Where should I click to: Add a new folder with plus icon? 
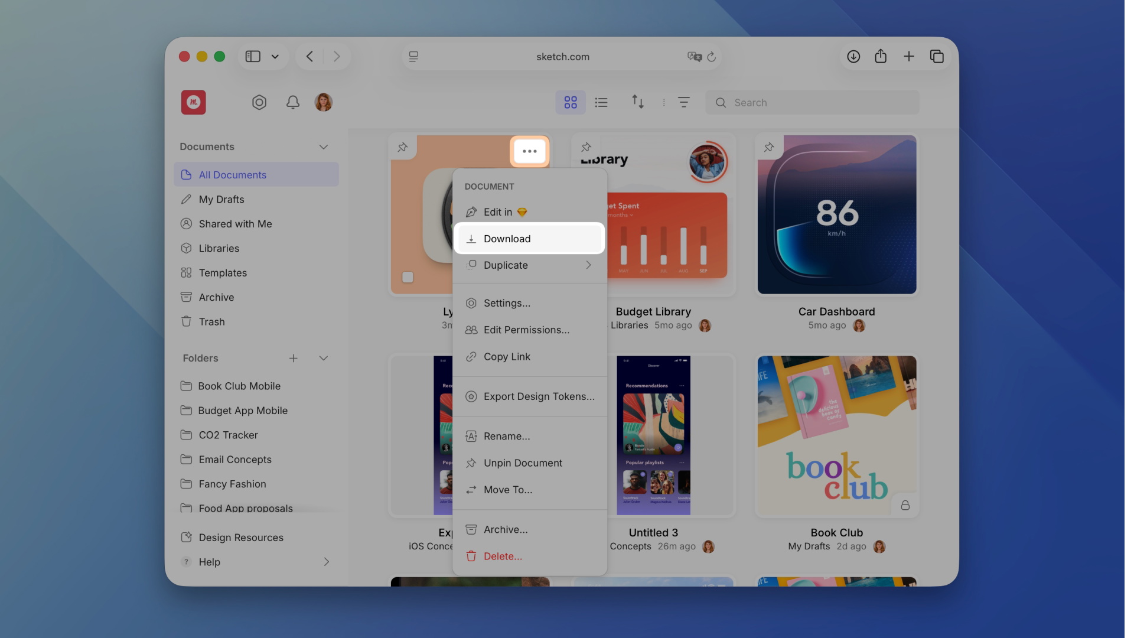pos(293,358)
